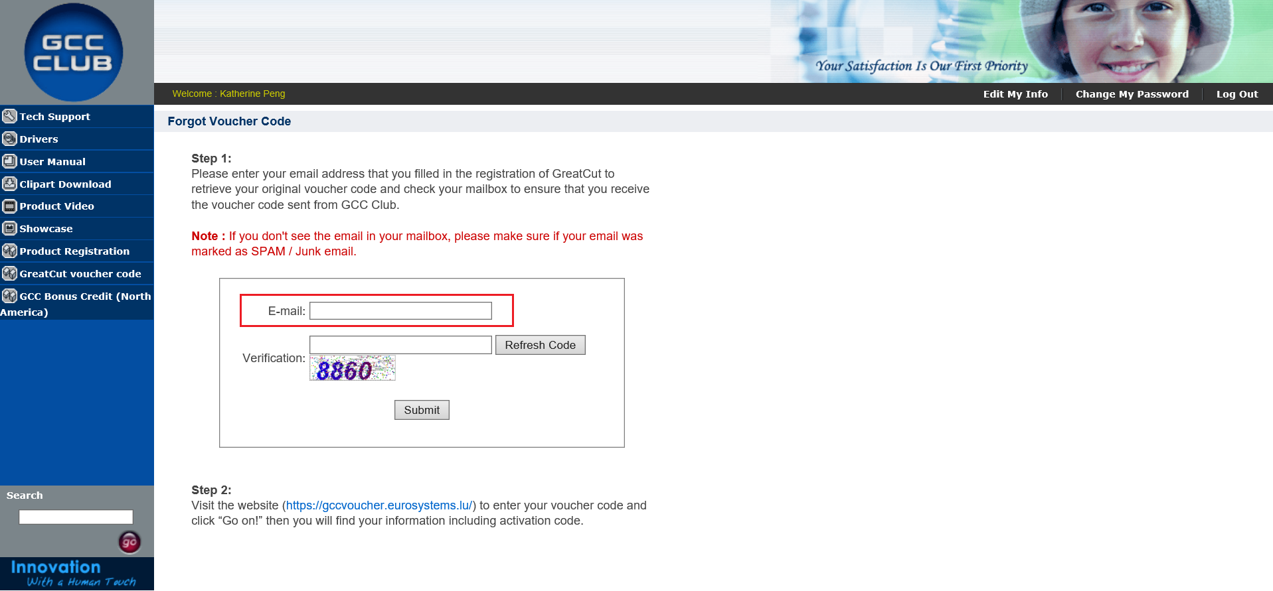Click the Product Registration icon
This screenshot has width=1273, height=591.
pos(9,251)
